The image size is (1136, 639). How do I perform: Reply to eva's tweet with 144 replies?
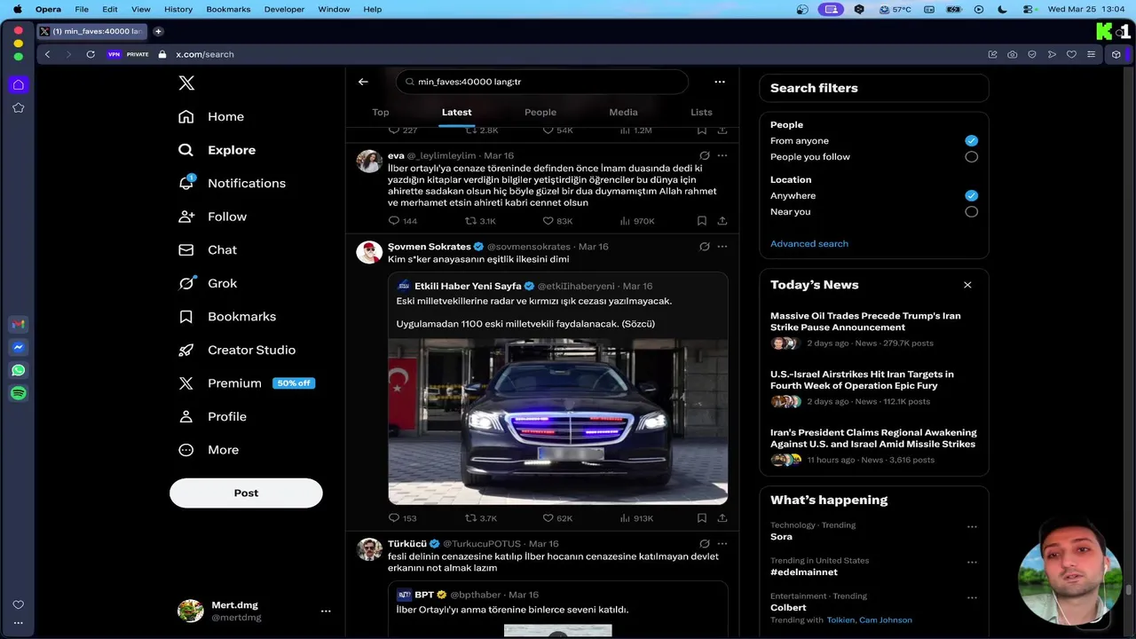point(403,221)
